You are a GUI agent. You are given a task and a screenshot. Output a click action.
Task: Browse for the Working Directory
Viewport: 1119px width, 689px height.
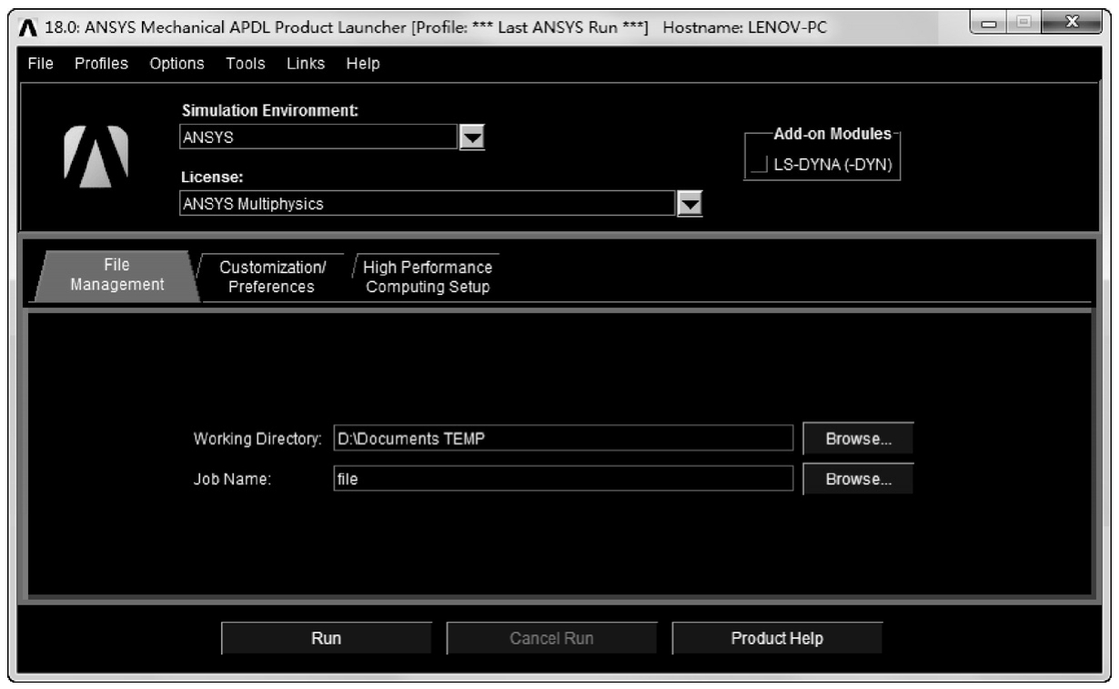pos(858,438)
